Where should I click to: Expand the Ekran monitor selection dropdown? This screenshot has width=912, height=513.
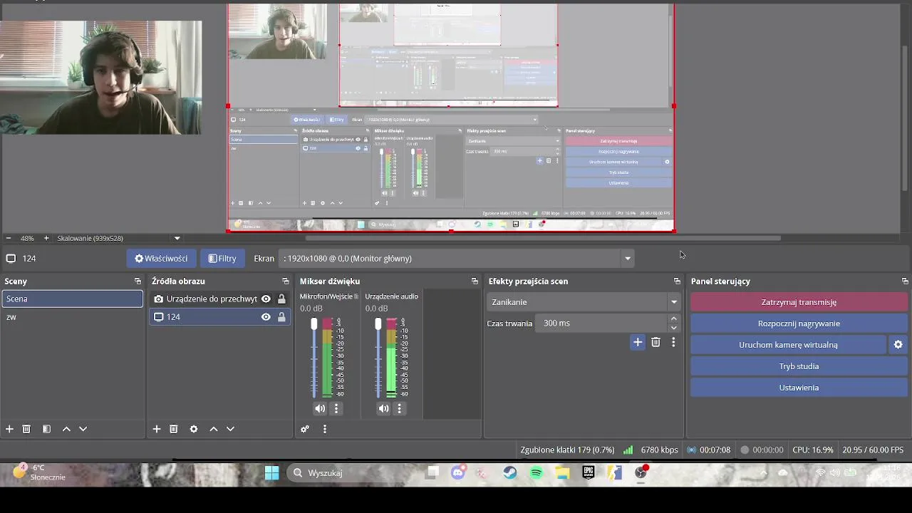[628, 259]
